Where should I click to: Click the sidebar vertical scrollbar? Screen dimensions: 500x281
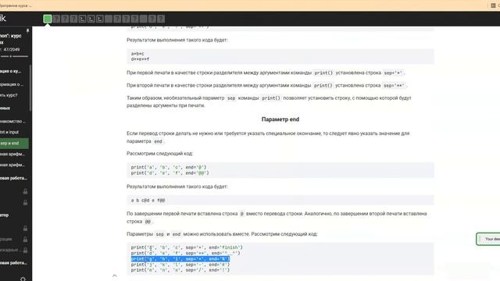pos(30,88)
